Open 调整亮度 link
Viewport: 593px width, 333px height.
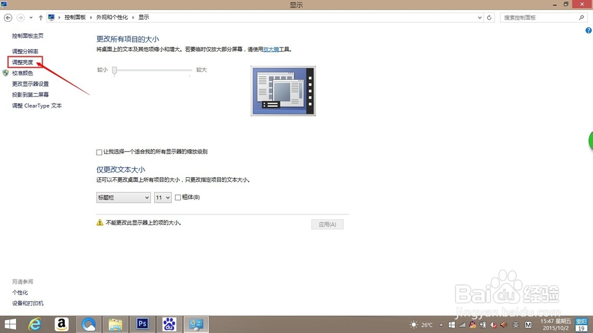point(23,62)
